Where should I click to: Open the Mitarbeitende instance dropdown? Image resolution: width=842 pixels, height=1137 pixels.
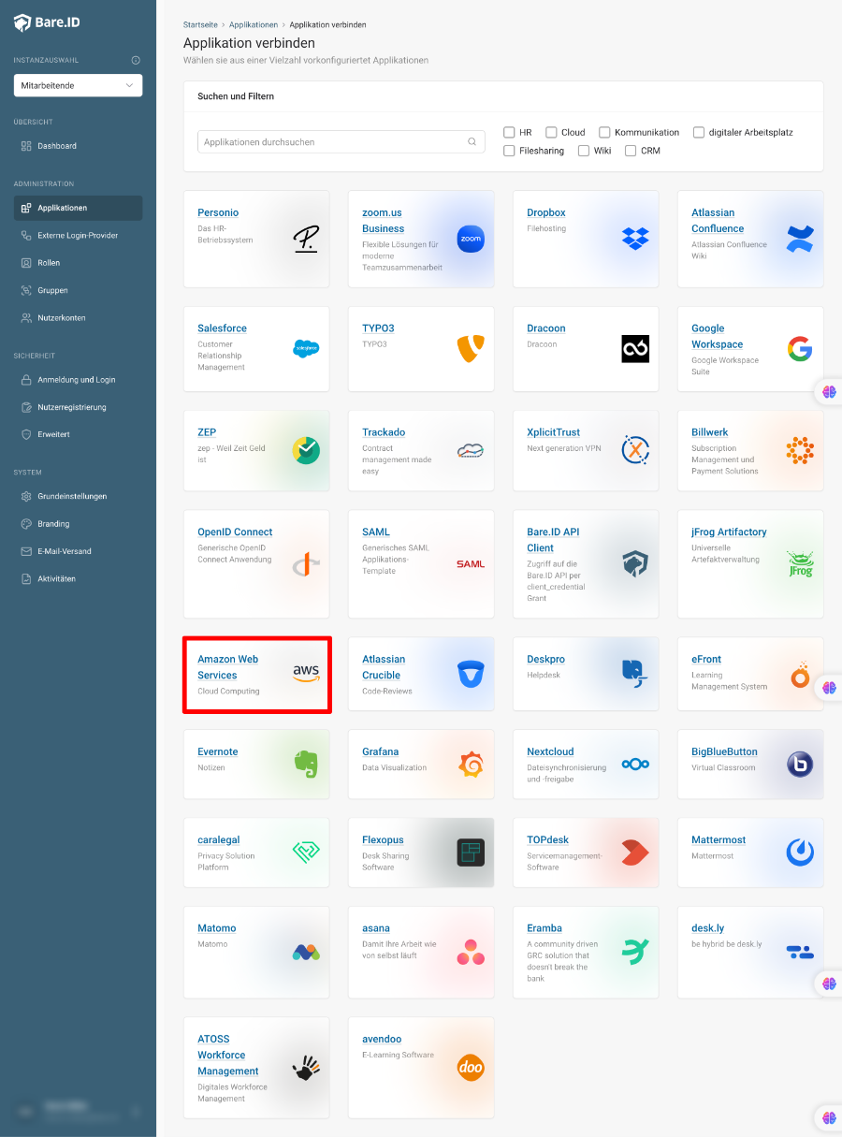[x=78, y=85]
